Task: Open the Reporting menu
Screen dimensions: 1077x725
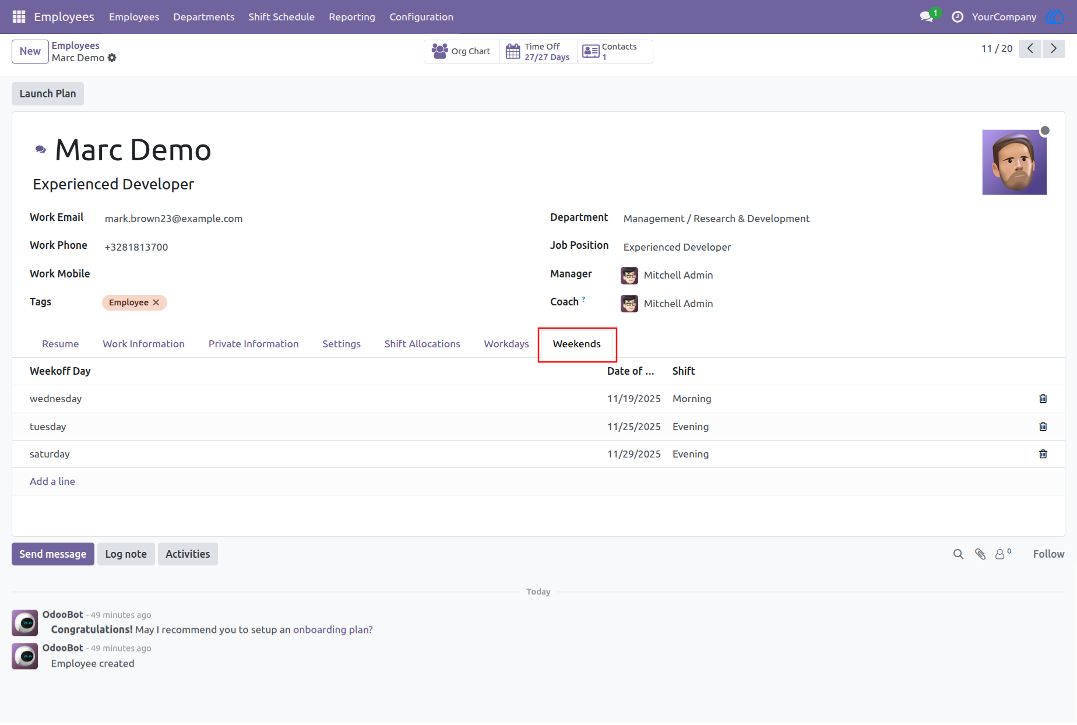Action: [352, 17]
